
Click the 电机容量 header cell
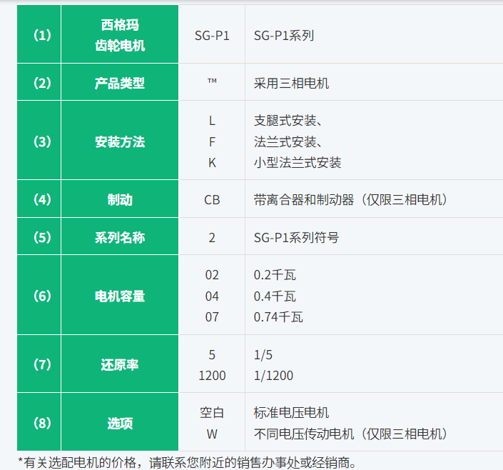click(120, 294)
